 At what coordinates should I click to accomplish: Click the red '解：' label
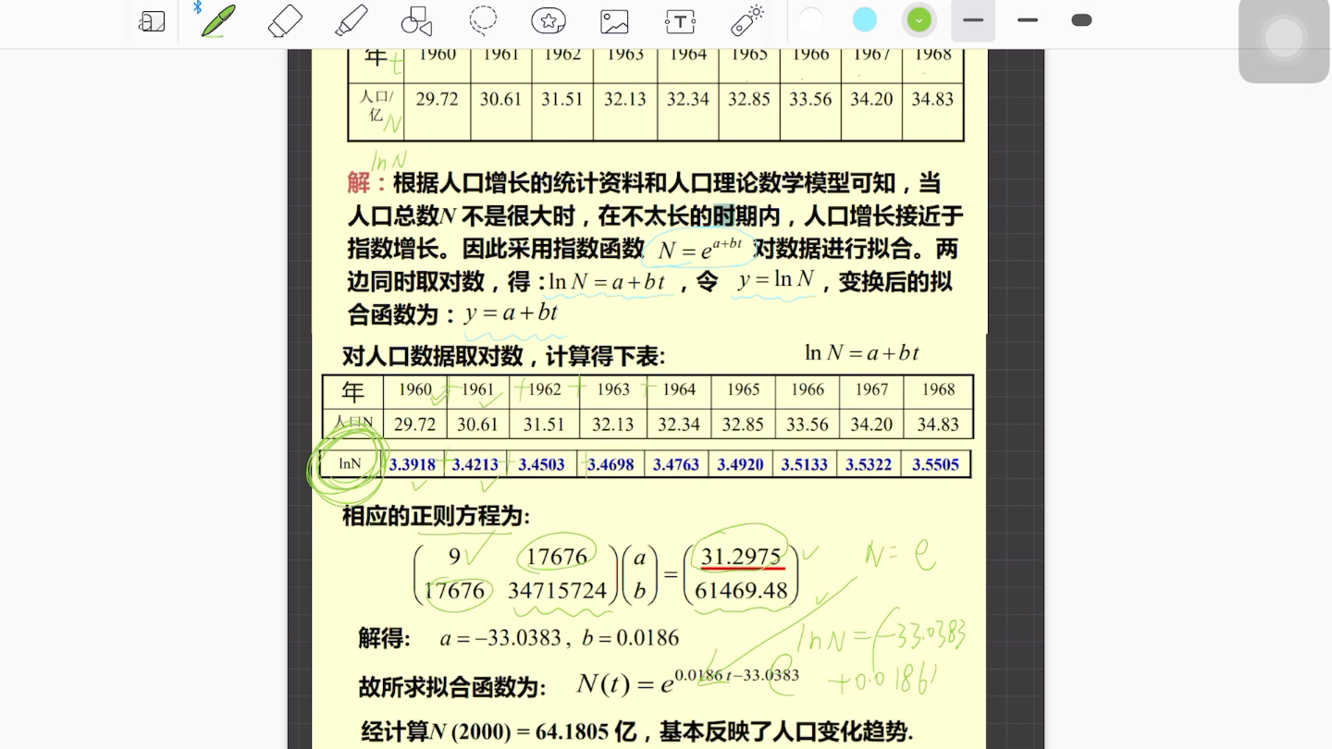pos(369,183)
